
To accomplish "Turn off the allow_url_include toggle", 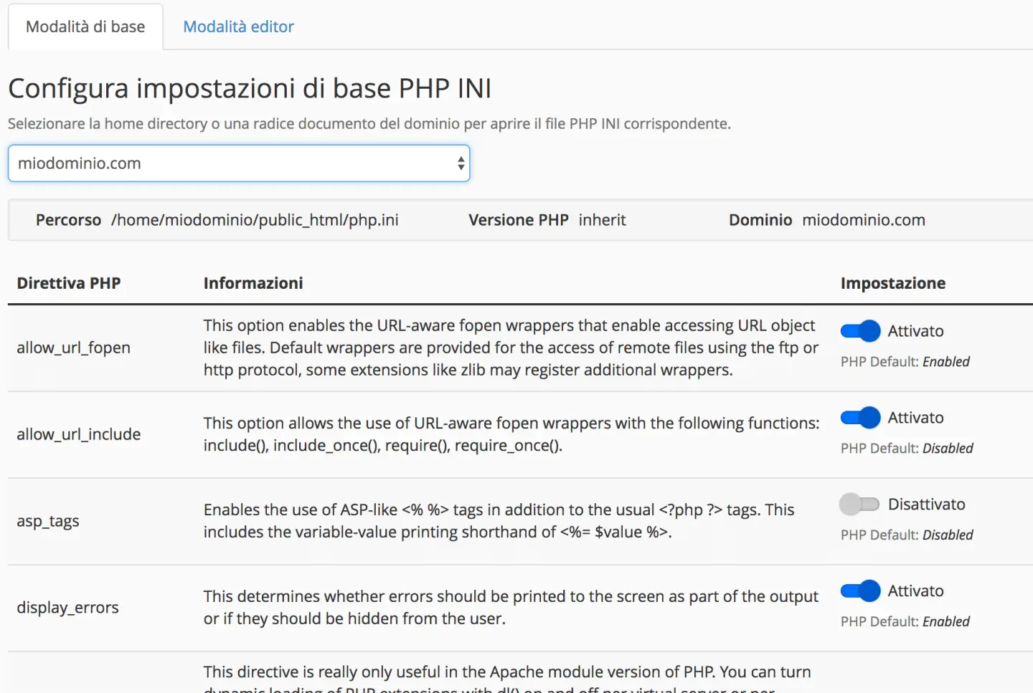I will tap(860, 418).
